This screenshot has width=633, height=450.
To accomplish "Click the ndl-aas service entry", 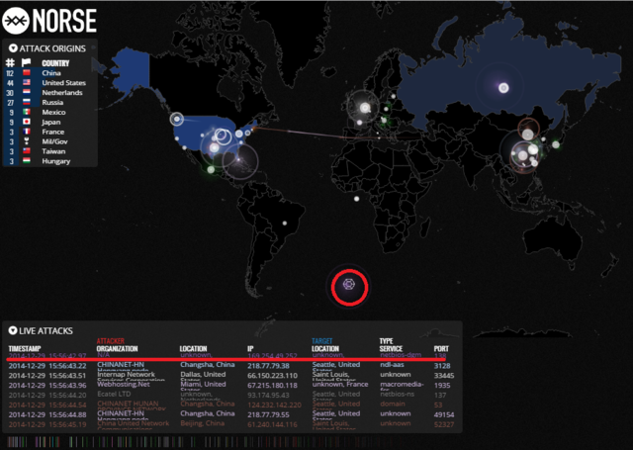I will click(392, 364).
